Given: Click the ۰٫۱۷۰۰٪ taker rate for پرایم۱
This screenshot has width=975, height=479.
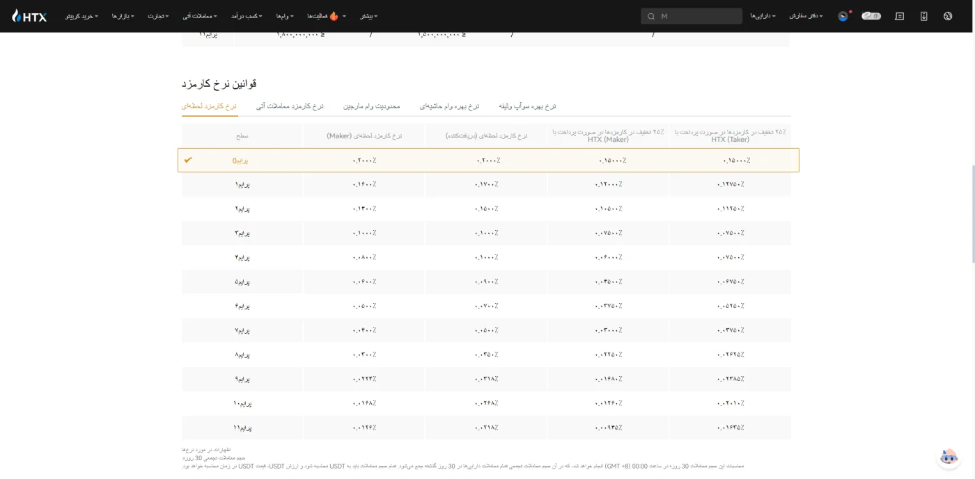Looking at the screenshot, I should (x=486, y=184).
